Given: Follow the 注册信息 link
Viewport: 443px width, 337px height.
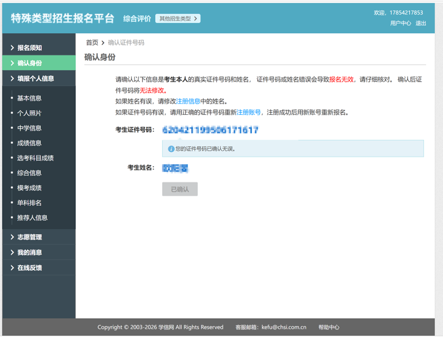Looking at the screenshot, I should pos(188,101).
